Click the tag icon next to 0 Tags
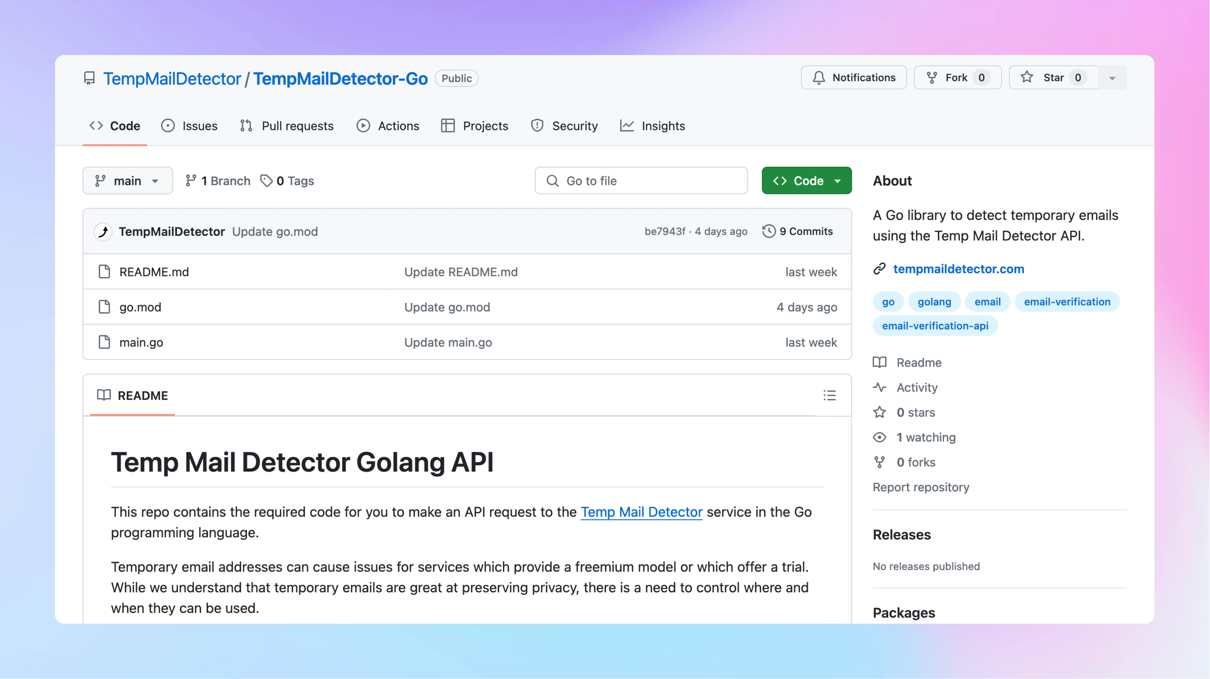 [266, 180]
